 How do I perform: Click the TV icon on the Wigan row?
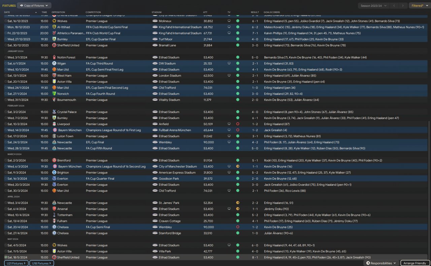[x=229, y=63]
